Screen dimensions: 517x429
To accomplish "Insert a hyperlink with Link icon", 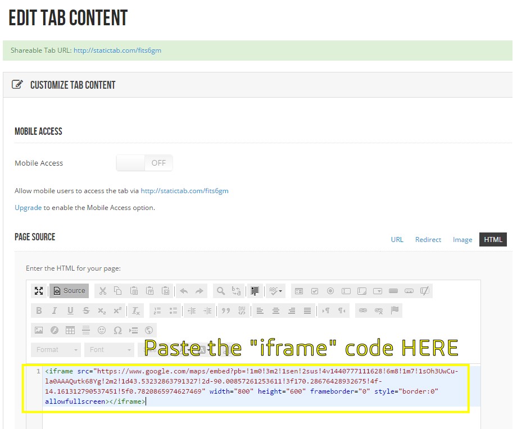I will pyautogui.click(x=363, y=311).
